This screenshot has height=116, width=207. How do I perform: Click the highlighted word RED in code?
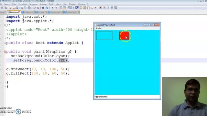(62, 60)
